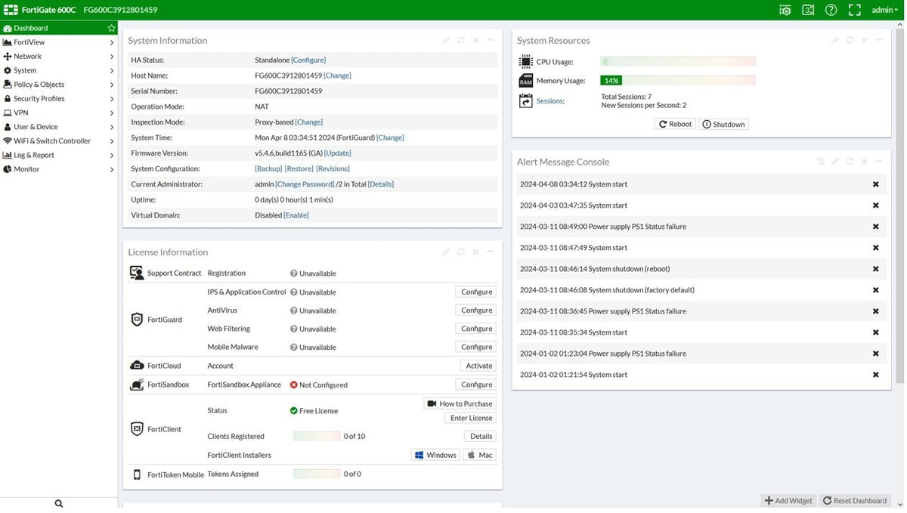Close the System Information widget
The image size is (907, 513).
pos(475,40)
